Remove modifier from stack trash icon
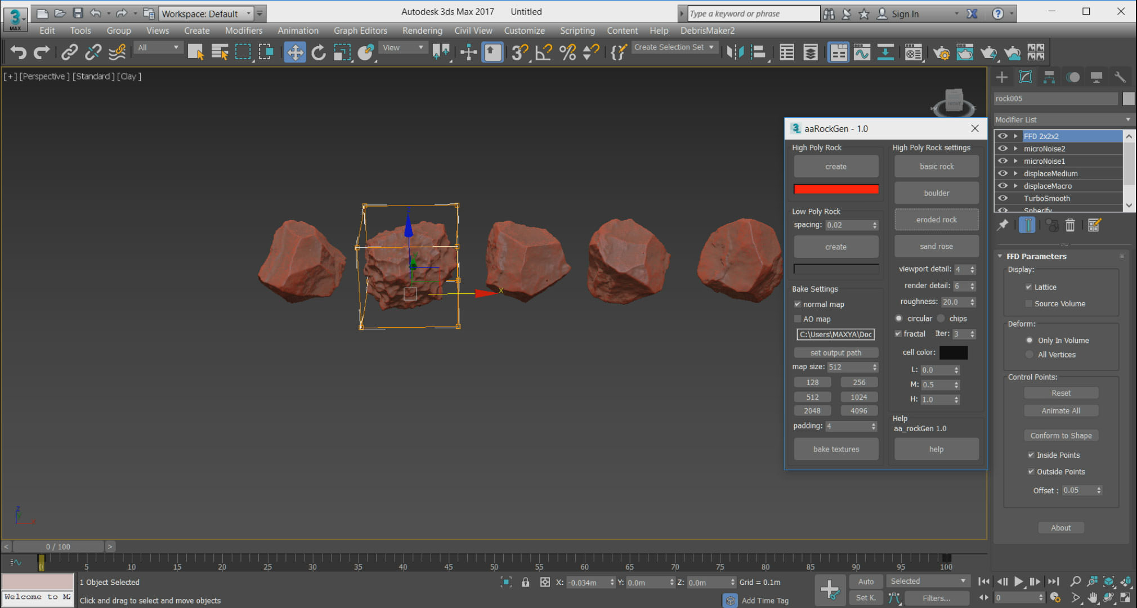The height and width of the screenshot is (608, 1137). [x=1070, y=225]
